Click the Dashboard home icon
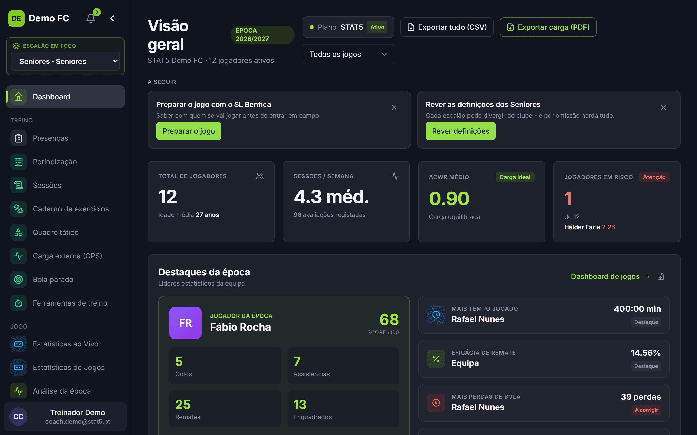This screenshot has width=697, height=435. [x=18, y=97]
